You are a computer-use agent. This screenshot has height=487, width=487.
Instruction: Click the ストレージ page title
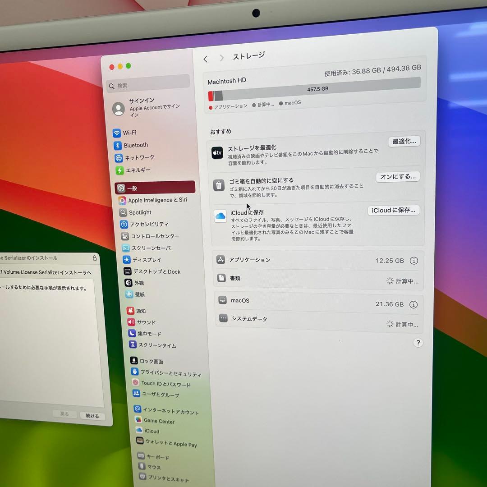pyautogui.click(x=248, y=56)
